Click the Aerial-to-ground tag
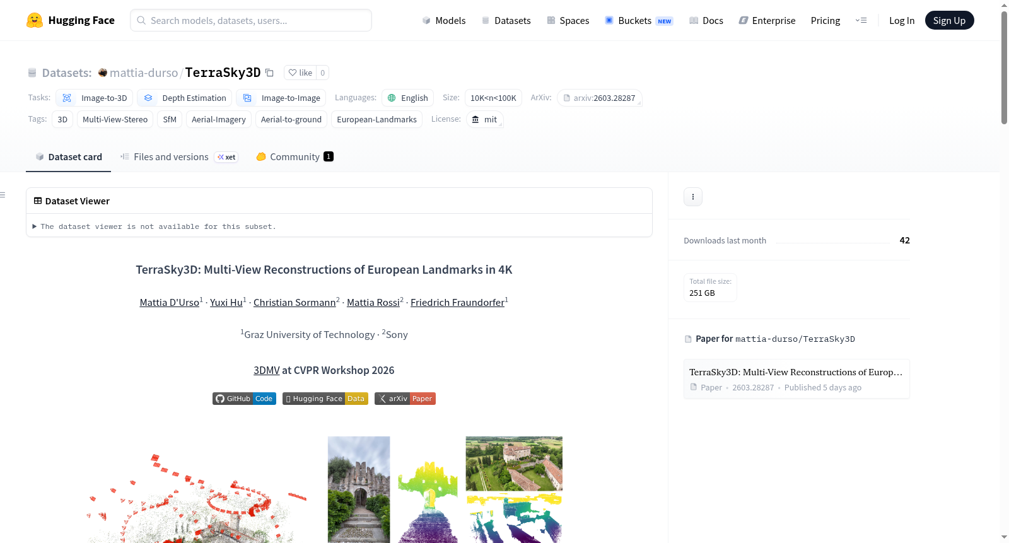This screenshot has height=543, width=1009. pos(291,119)
